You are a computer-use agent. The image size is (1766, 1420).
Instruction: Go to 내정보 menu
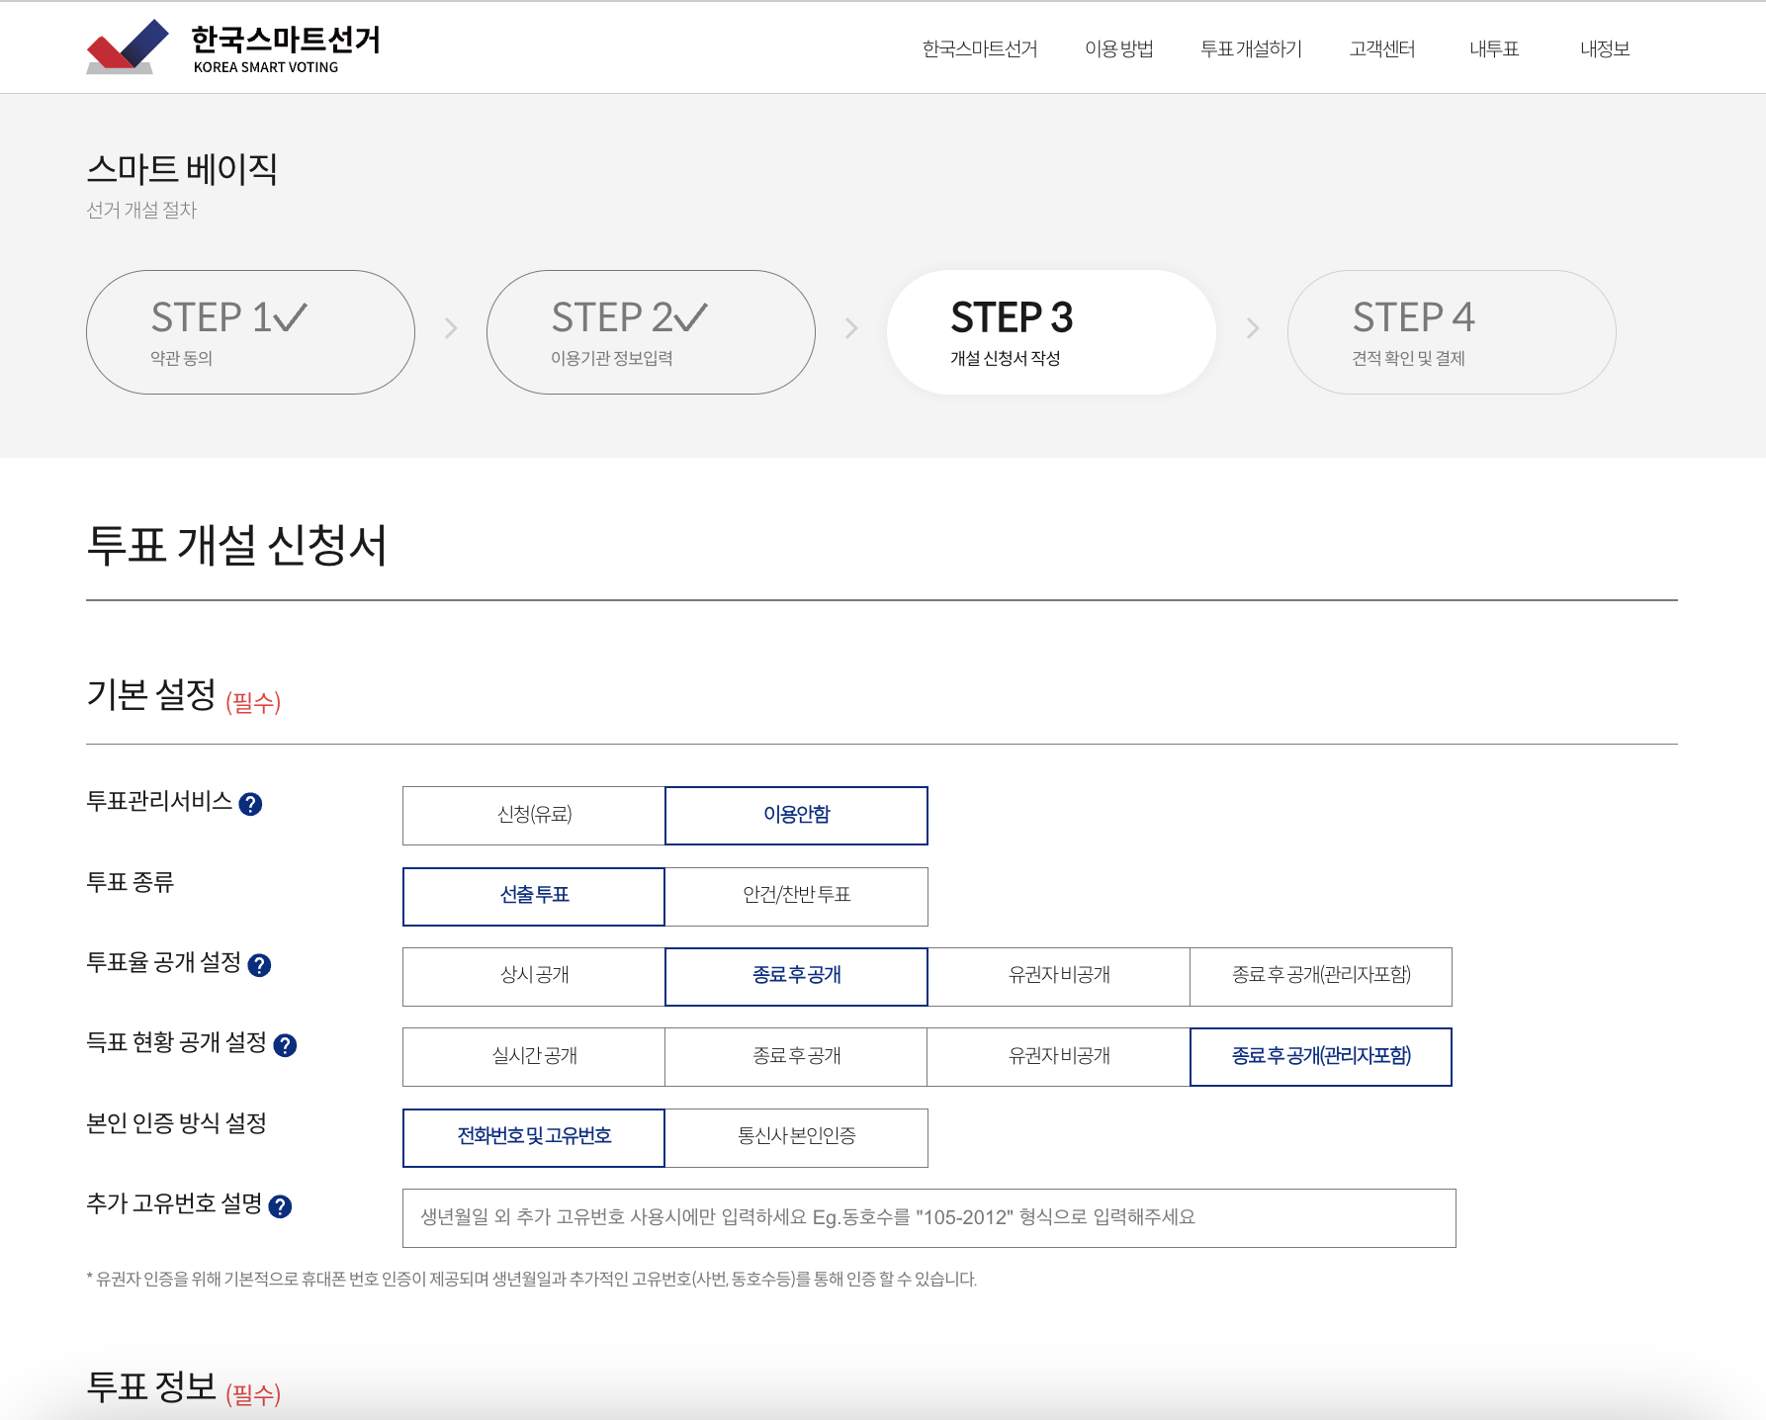(1605, 48)
